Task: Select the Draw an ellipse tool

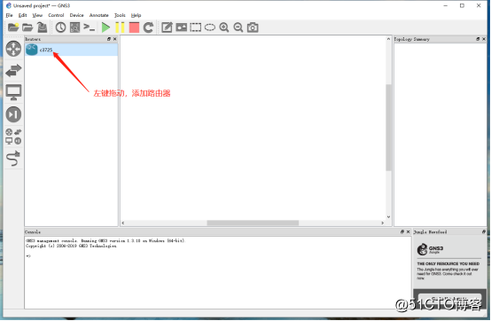Action: coord(210,27)
